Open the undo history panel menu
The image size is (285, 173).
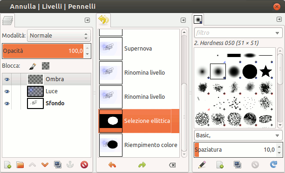(183, 20)
